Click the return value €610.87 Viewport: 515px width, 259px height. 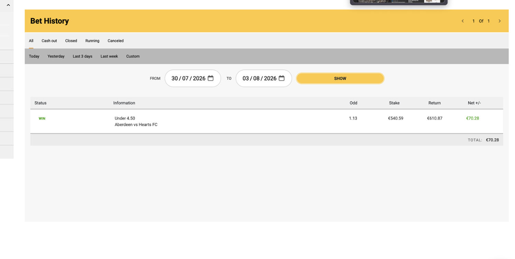[435, 118]
